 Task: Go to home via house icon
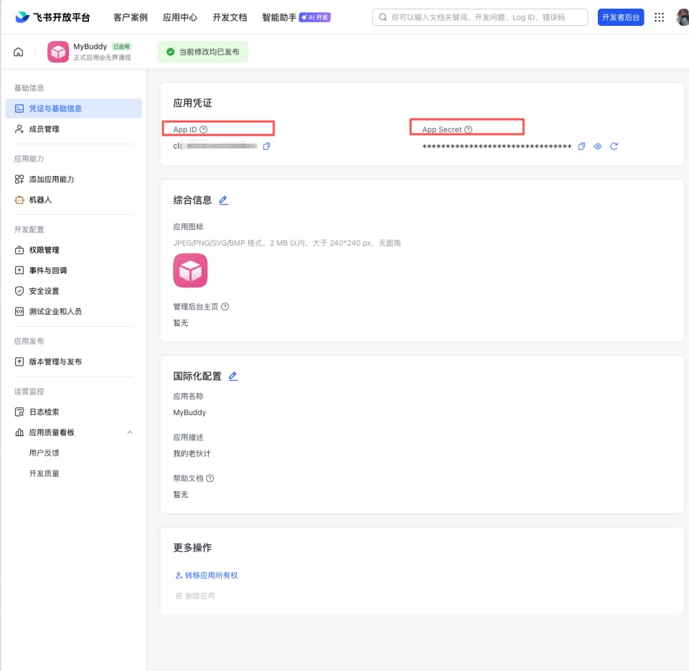19,52
